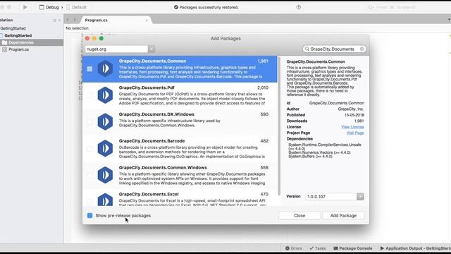Check the GrapeCity.Documents.Pdf package checkbox
The height and width of the screenshot is (254, 451).
click(89, 95)
